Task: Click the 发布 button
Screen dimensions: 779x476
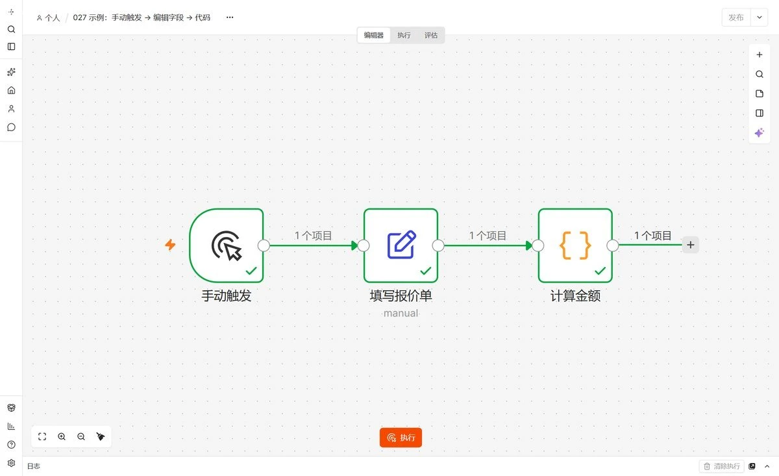Action: [736, 18]
